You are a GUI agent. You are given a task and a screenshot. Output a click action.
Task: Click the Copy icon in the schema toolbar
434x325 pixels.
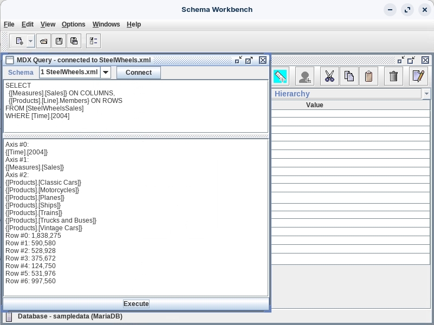[x=349, y=76]
